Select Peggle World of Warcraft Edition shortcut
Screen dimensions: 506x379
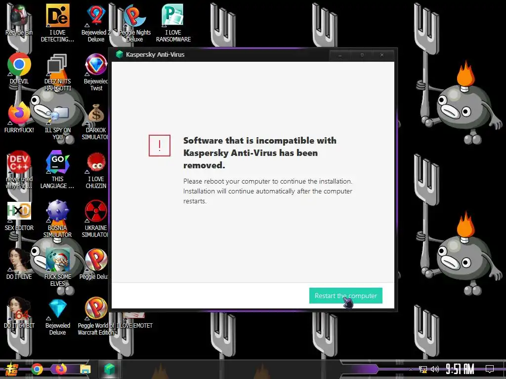(96, 316)
